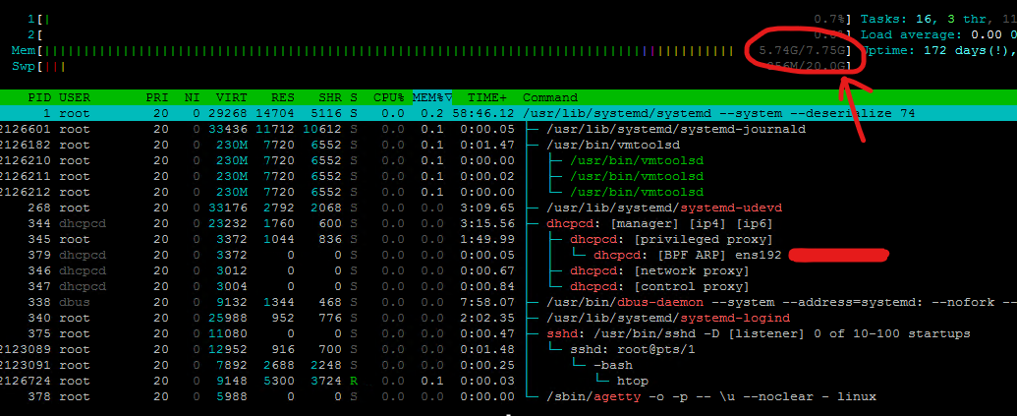1017x416 pixels.
Task: Sort by the TIME+ column header
Action: tap(487, 98)
